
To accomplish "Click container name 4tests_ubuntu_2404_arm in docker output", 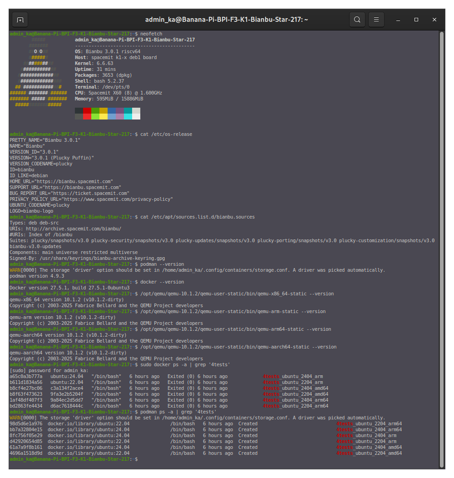I will 293,377.
